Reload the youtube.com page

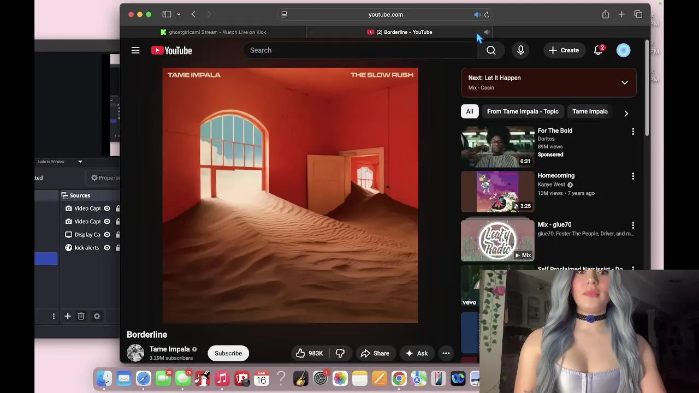coord(487,15)
